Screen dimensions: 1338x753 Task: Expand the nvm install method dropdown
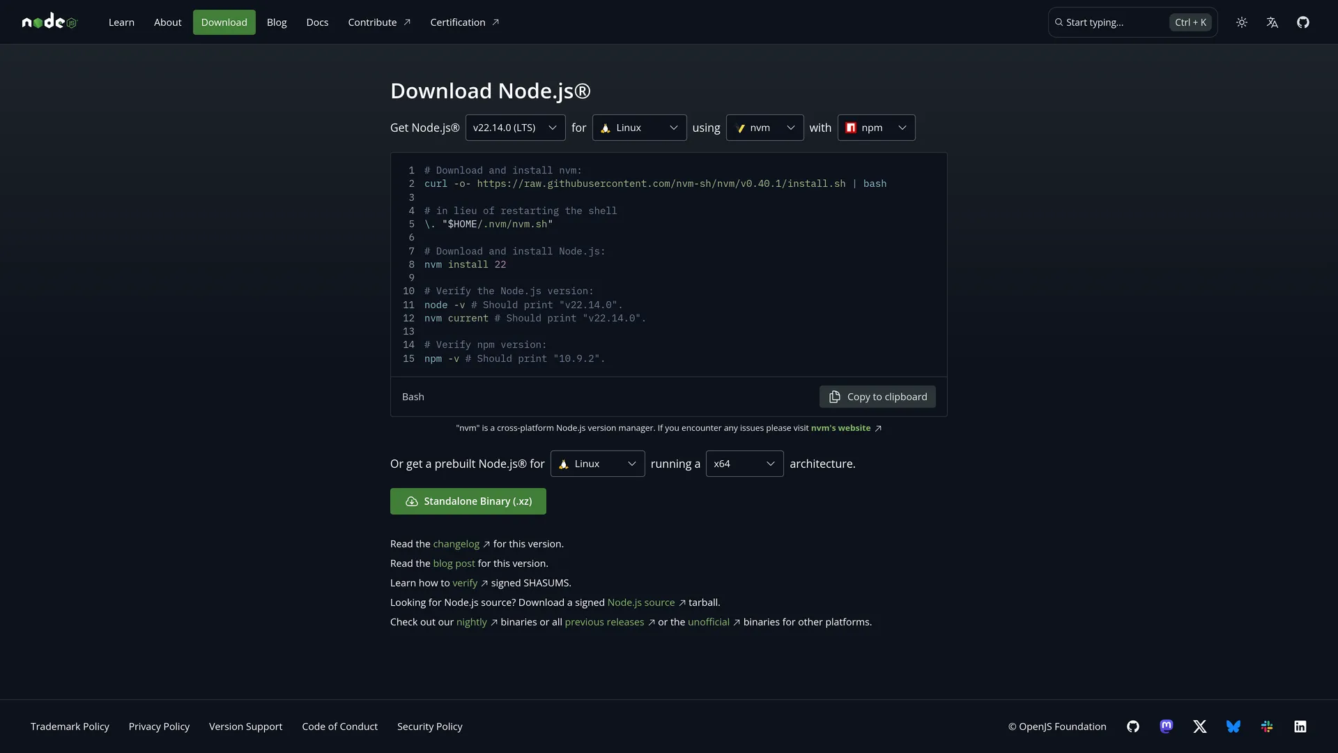[764, 128]
